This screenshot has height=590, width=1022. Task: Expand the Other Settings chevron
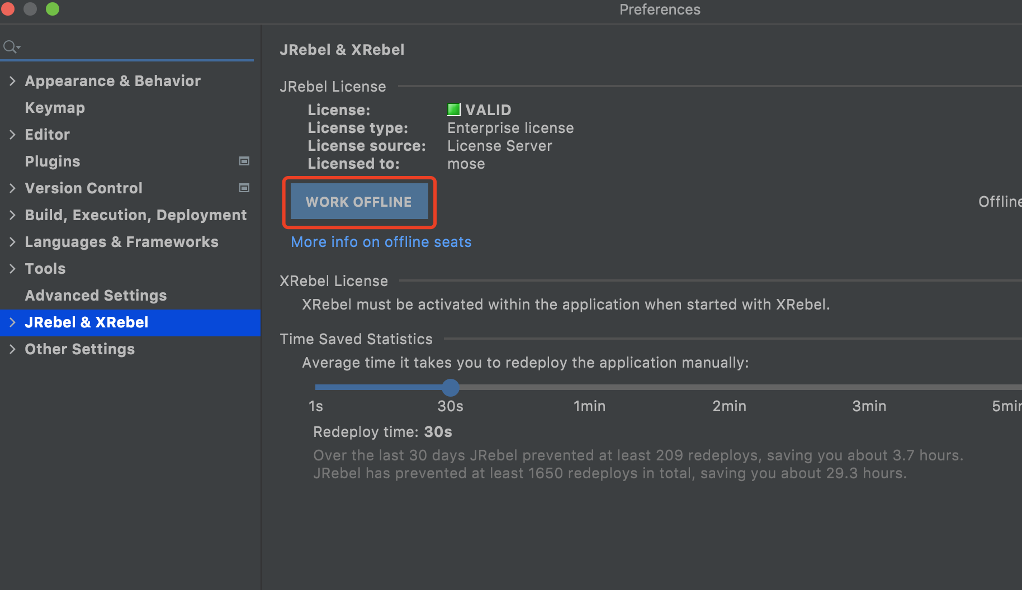pos(12,349)
